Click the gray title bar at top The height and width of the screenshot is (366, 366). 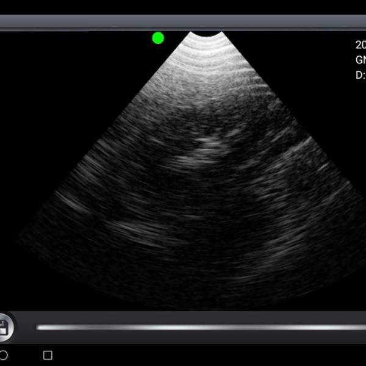(183, 23)
